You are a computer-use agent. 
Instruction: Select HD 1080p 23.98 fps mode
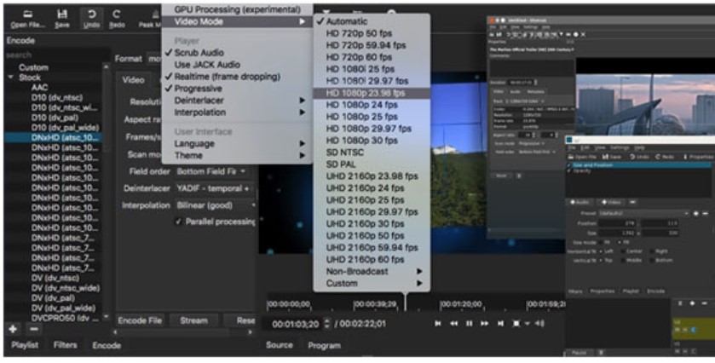click(x=372, y=93)
